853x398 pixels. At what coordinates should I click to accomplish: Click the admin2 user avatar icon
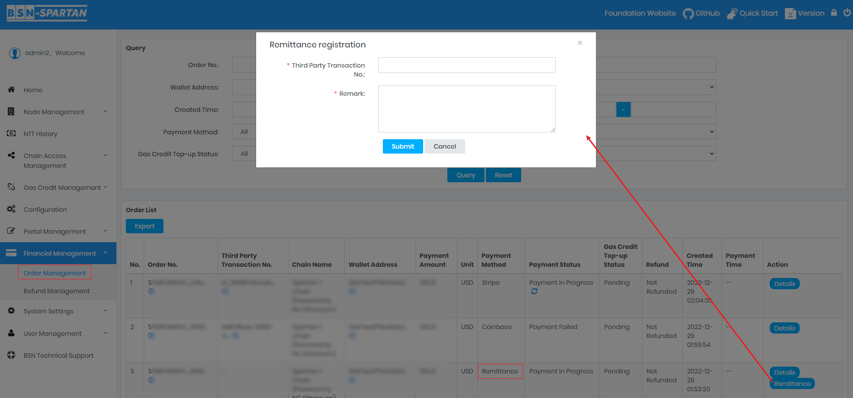(15, 53)
